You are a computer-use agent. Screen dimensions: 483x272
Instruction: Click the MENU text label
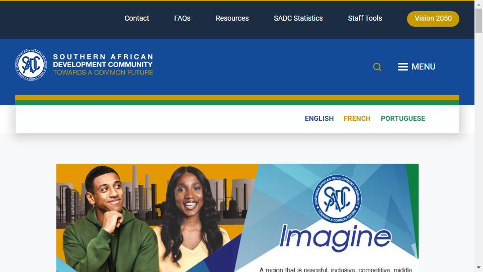coord(424,67)
